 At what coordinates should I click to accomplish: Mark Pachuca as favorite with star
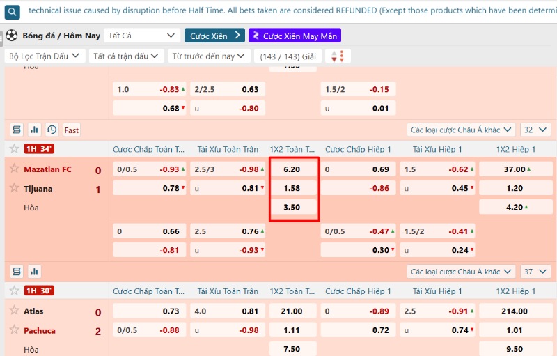14,330
